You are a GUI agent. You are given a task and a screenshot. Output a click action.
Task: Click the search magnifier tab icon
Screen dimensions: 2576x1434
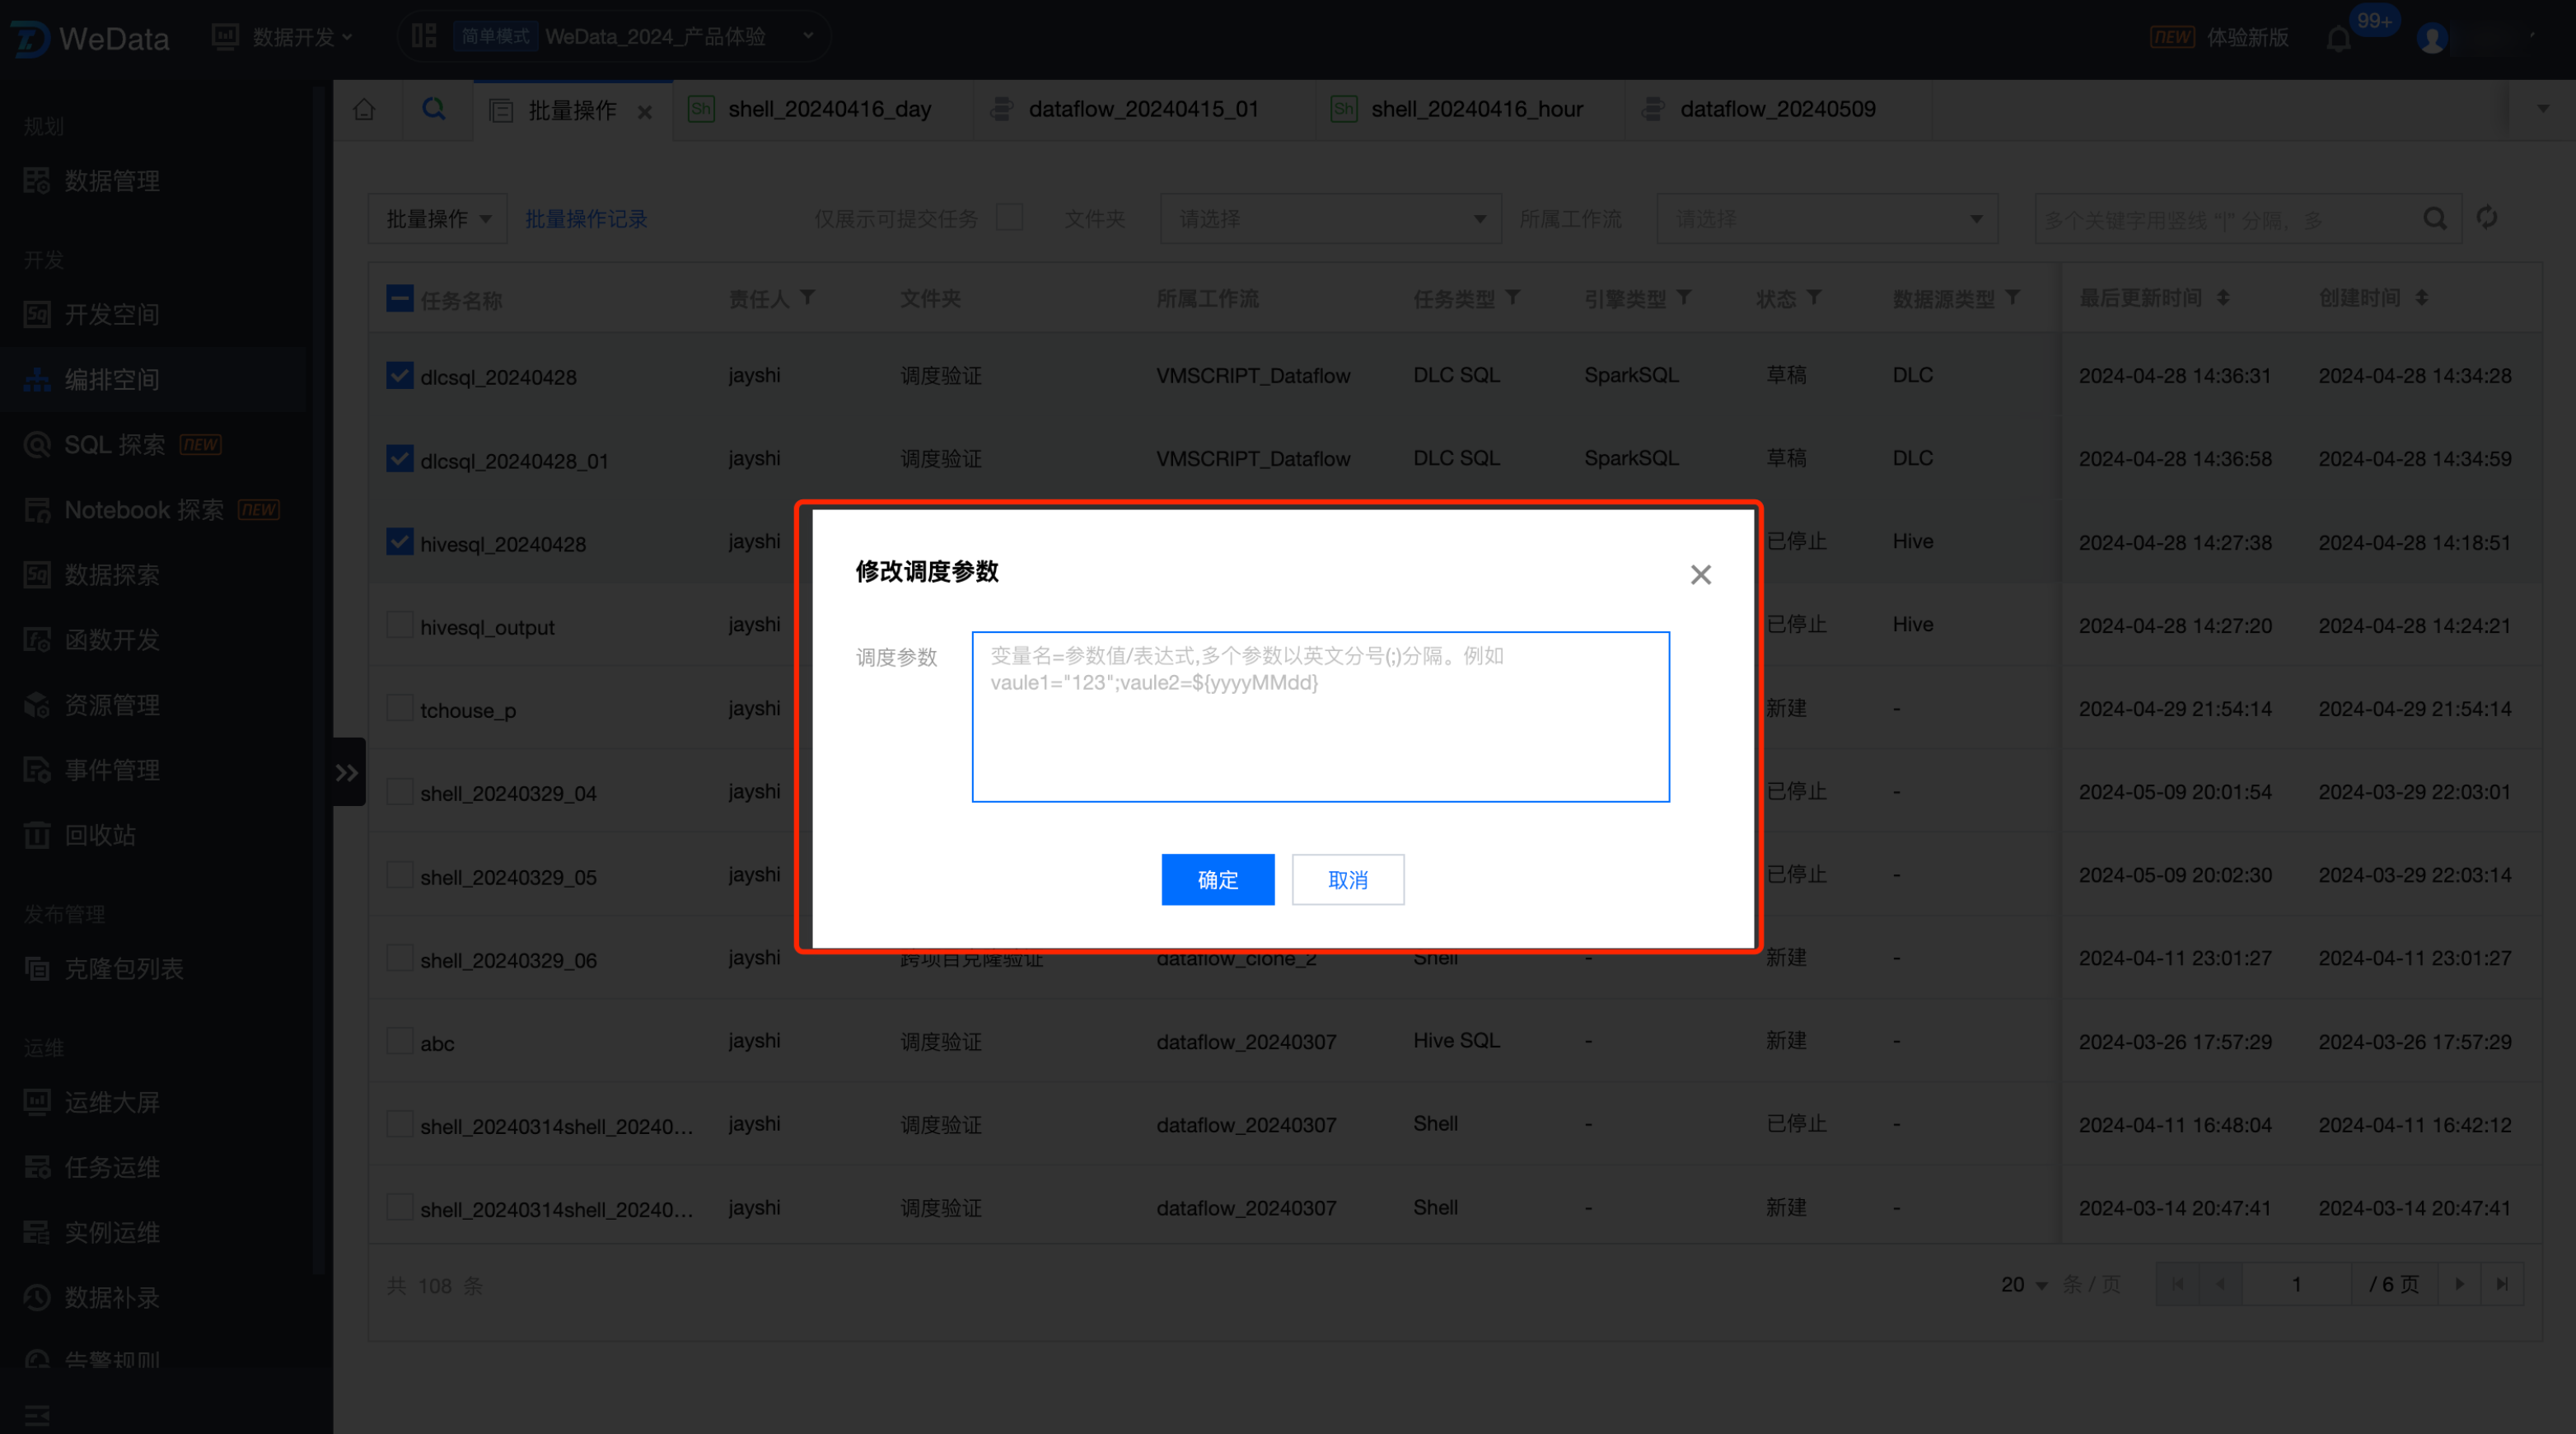pyautogui.click(x=433, y=109)
